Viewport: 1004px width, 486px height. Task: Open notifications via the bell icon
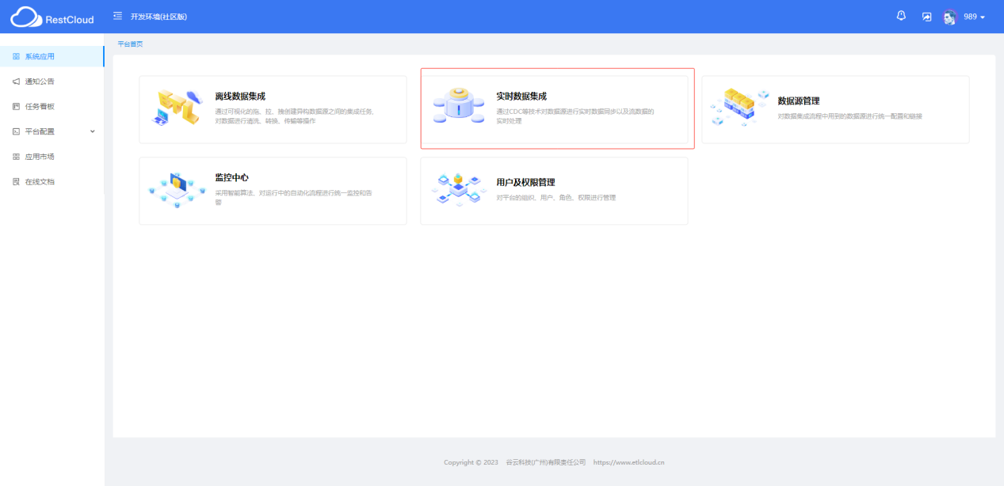[901, 16]
